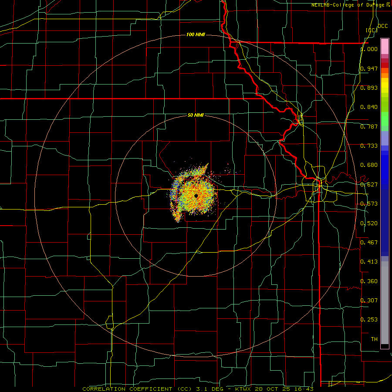Click the "DCC" label above the legend
This screenshot has width=392, height=392.
383,26
